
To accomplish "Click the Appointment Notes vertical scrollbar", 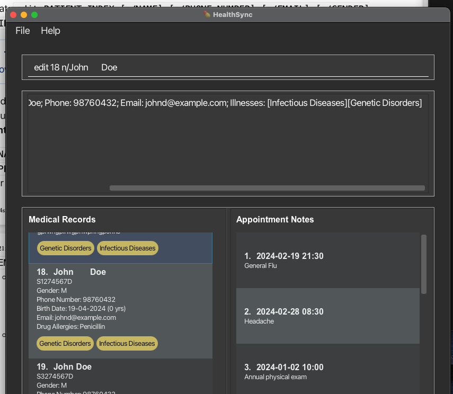I will click(424, 264).
